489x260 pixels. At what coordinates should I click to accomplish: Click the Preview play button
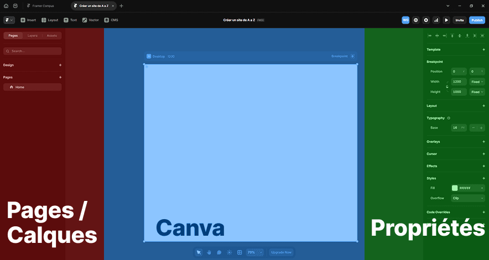[x=446, y=20]
